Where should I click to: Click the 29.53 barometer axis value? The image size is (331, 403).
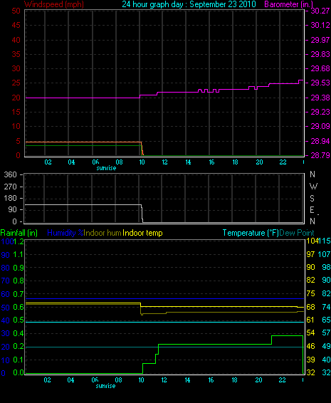(320, 83)
